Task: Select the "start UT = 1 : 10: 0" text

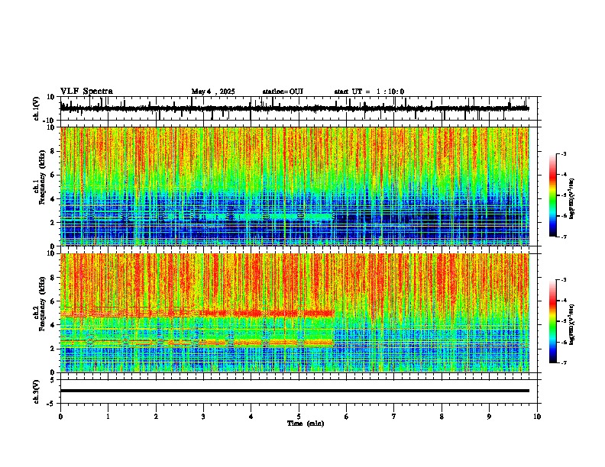Action: [369, 92]
